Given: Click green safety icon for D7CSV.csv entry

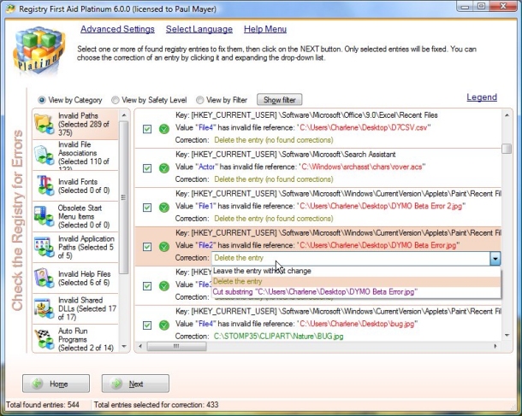Looking at the screenshot, I should tap(163, 129).
